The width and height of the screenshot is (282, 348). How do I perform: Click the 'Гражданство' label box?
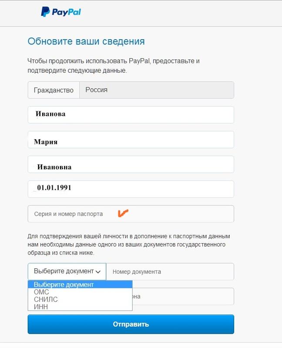tap(54, 90)
